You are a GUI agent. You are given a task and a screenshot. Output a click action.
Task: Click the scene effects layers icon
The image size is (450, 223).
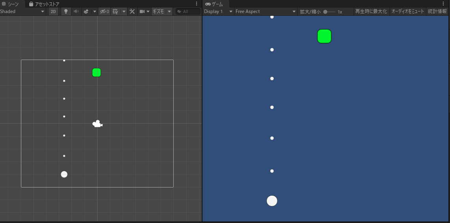86,11
